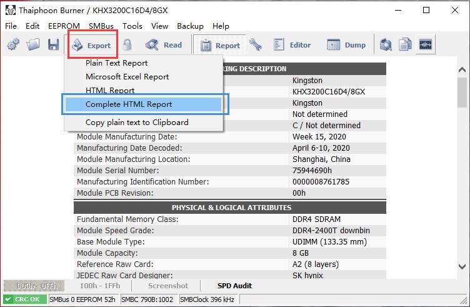Viewport: 470px width, 307px height.
Task: Open the EEPROM menu
Action: [64, 26]
